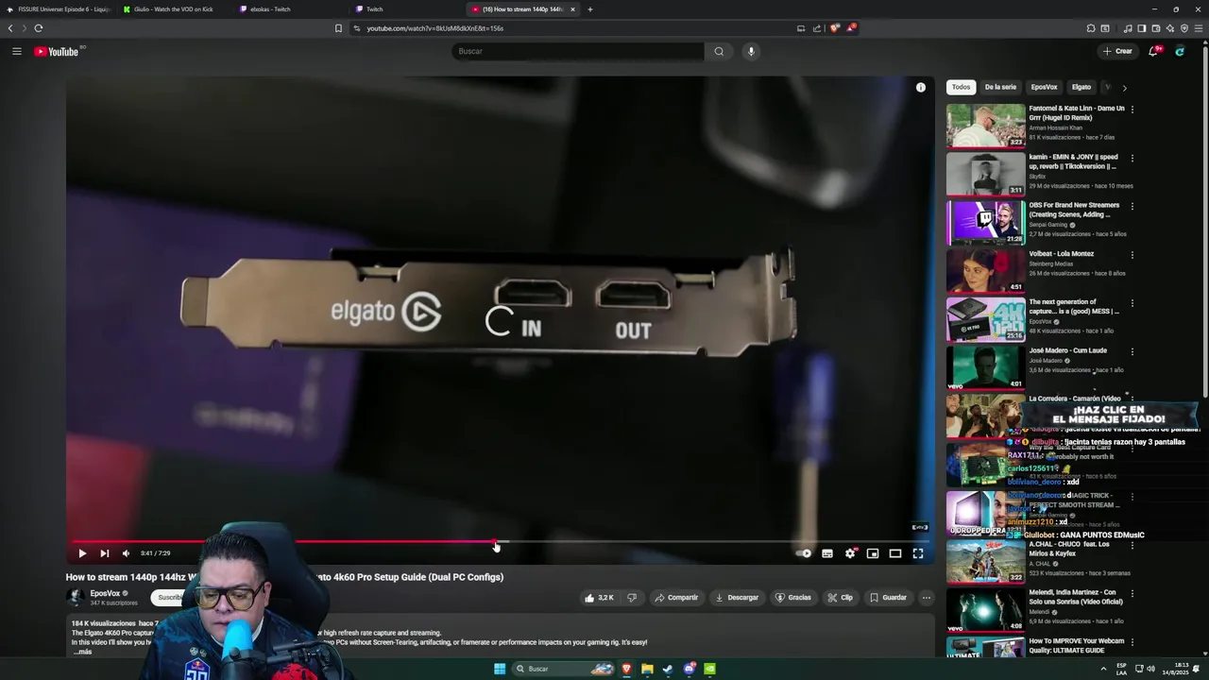Open Discord from the taskbar
The width and height of the screenshot is (1209, 680).
690,669
